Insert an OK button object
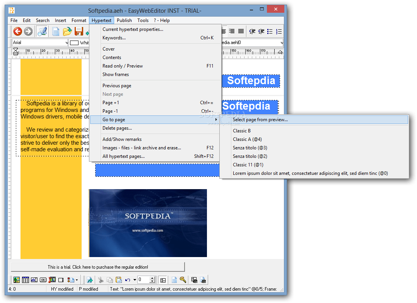The width and height of the screenshot is (417, 303). tap(43, 280)
